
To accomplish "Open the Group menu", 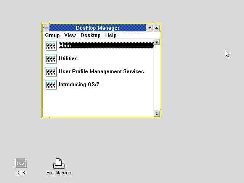I will coord(52,35).
